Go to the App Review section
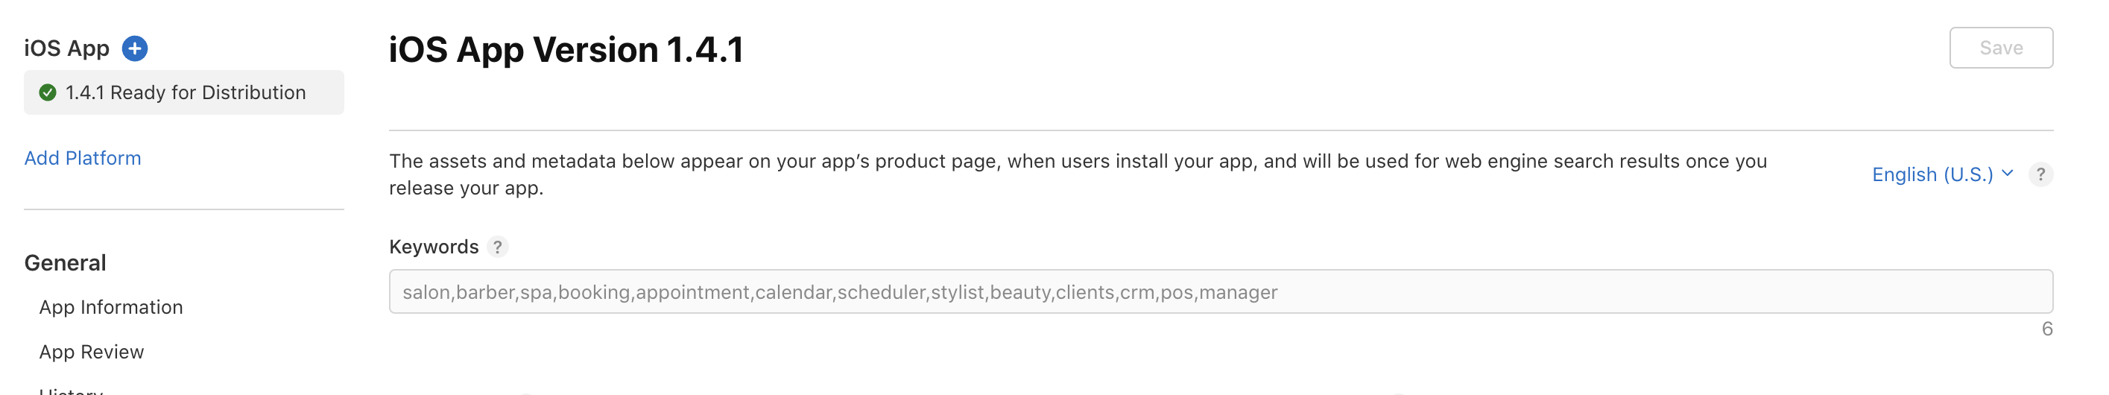 click(92, 352)
